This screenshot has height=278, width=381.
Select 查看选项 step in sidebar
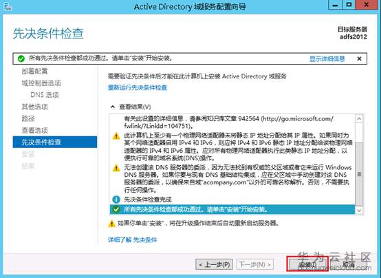pyautogui.click(x=34, y=130)
